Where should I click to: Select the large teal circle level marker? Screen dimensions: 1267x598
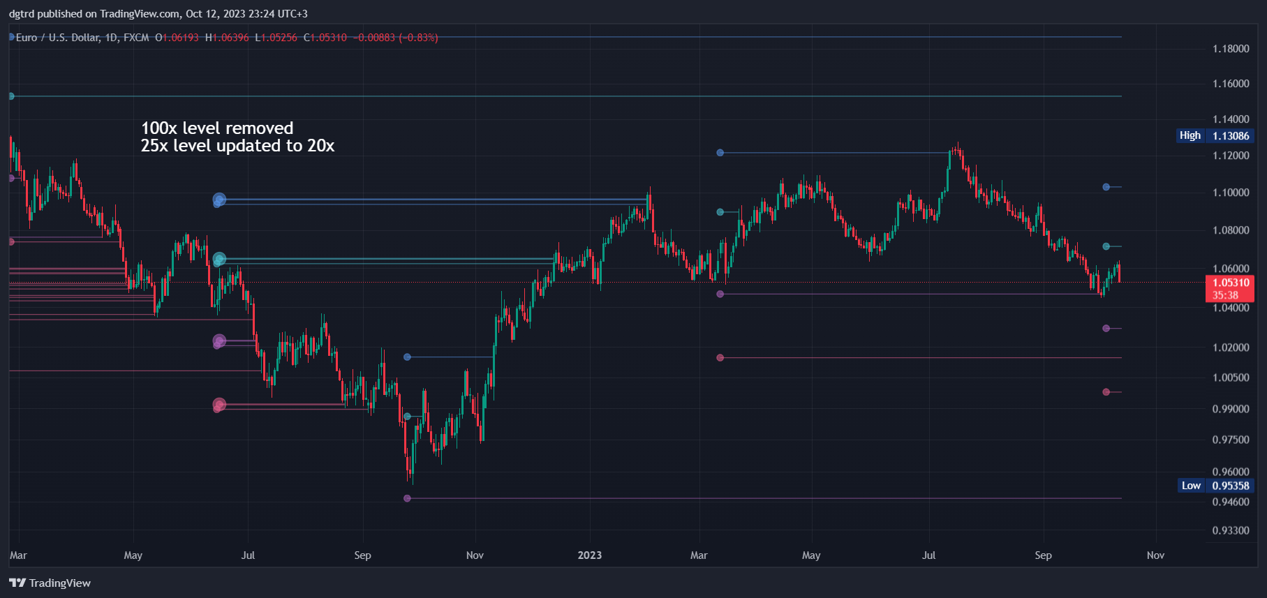(219, 260)
